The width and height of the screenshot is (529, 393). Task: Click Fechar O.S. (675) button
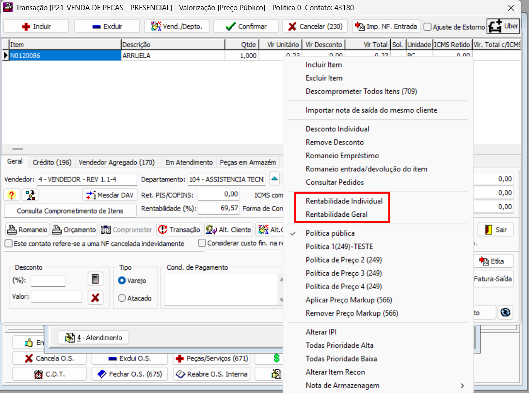click(129, 374)
